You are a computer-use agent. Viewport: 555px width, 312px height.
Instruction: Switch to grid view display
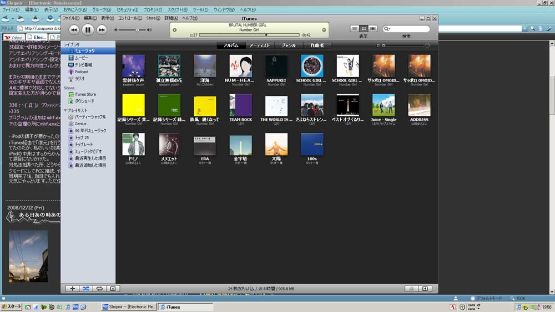pyautogui.click(x=364, y=29)
